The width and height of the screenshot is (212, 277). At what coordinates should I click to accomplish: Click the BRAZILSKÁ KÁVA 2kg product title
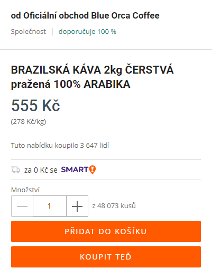[92, 77]
